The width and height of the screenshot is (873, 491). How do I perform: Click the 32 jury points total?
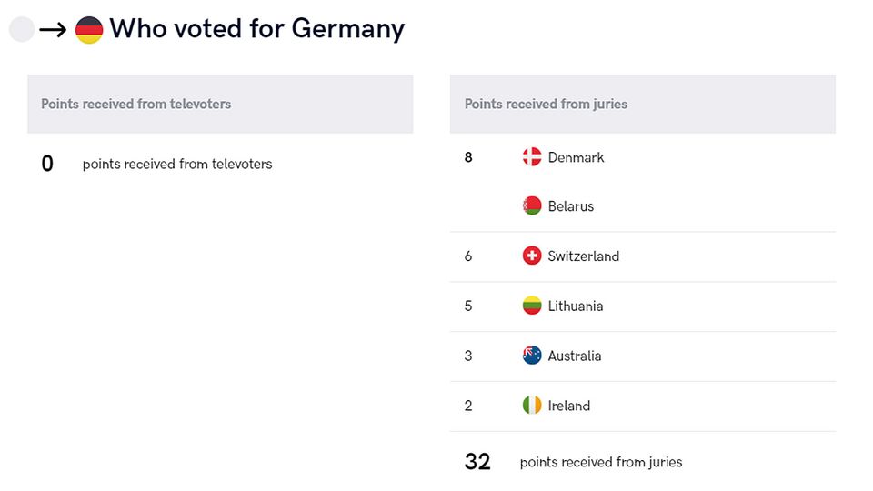[477, 462]
